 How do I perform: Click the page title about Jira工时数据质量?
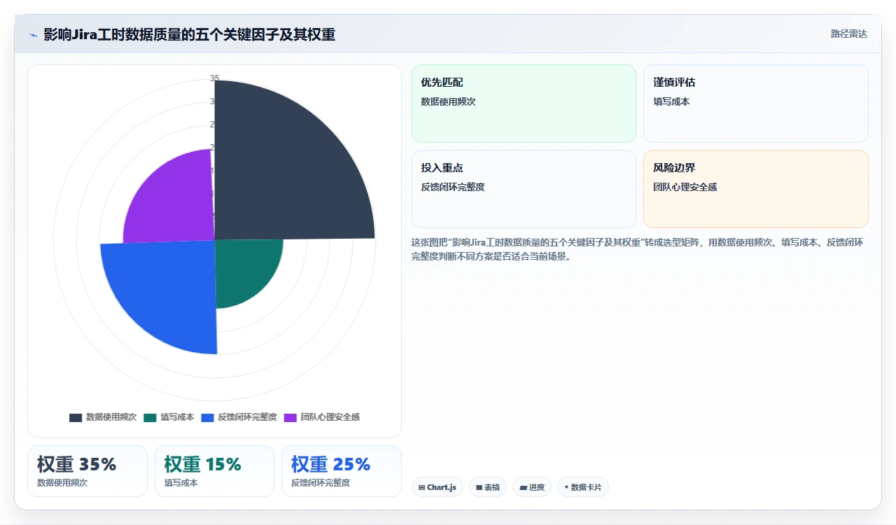click(189, 34)
